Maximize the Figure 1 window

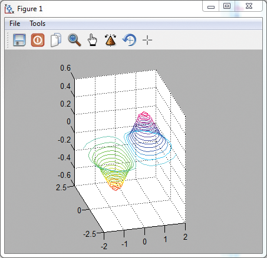coord(227,6)
